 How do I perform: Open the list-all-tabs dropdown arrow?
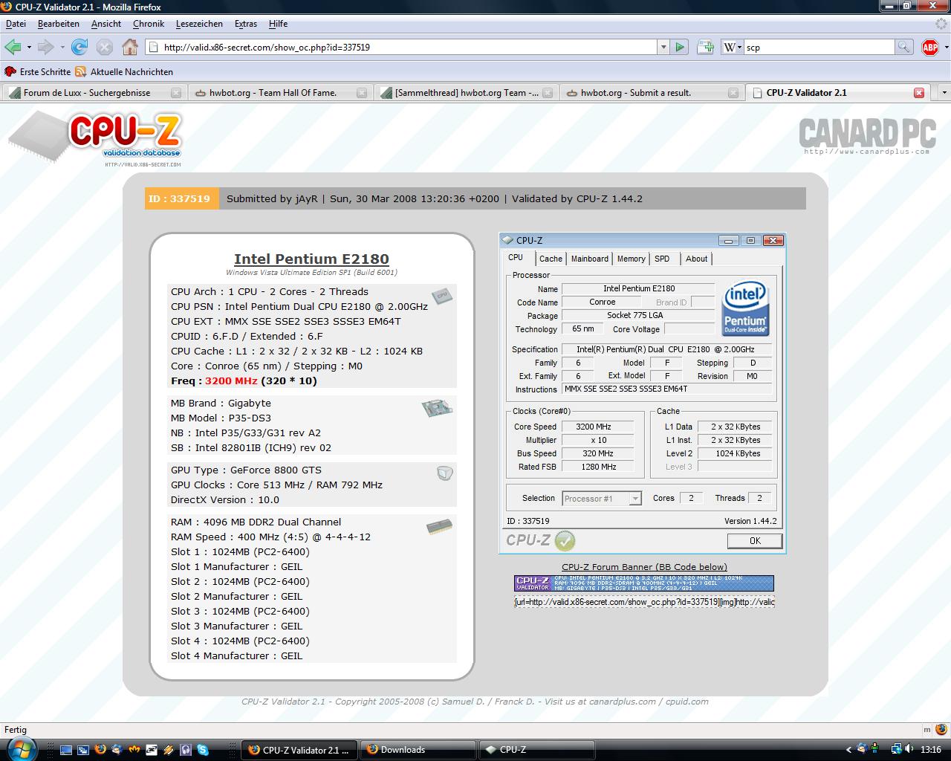944,93
